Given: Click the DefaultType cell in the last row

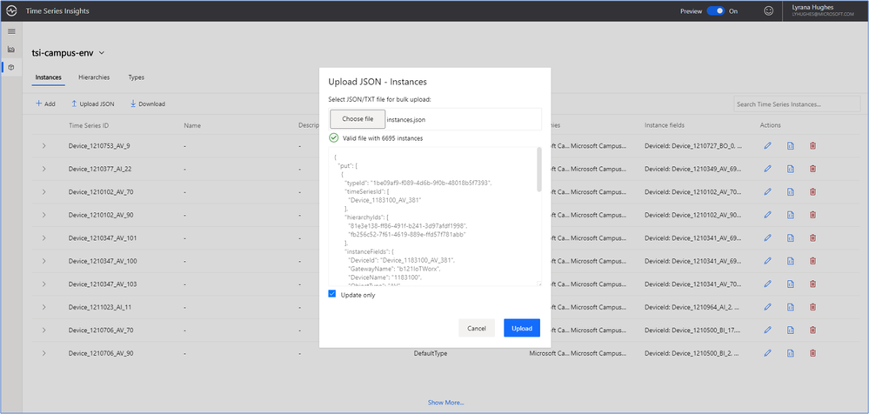Looking at the screenshot, I should (431, 352).
